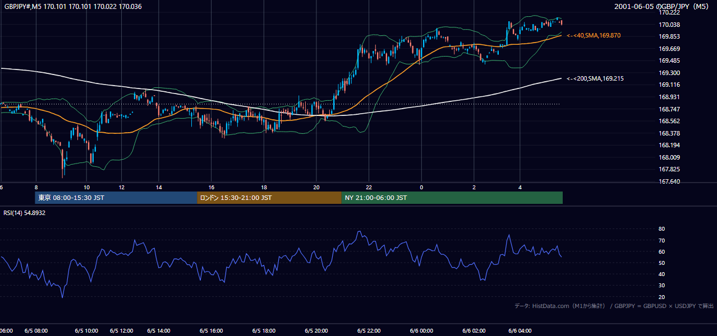Image resolution: width=717 pixels, height=336 pixels.
Task: Click hour tick 0 under price chart
Action: [x=421, y=187]
